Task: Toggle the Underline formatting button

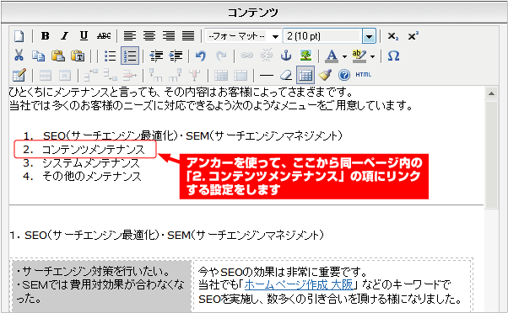Action: 84,36
